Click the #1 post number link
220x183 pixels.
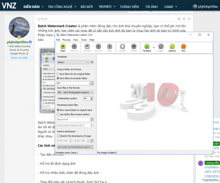189,19
